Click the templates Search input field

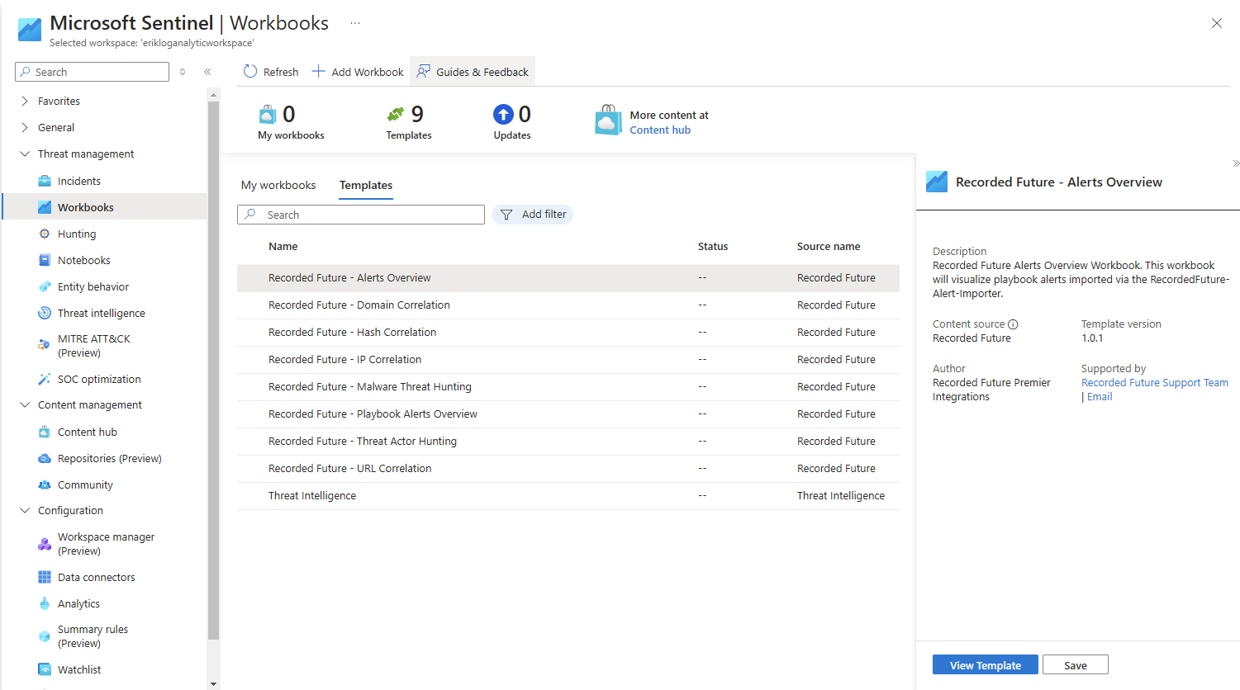coord(372,215)
